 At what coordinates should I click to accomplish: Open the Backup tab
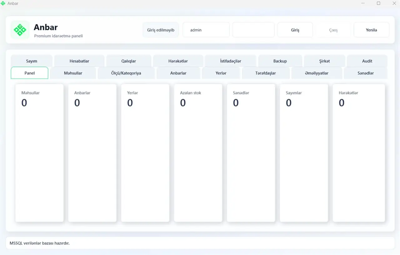pos(280,61)
